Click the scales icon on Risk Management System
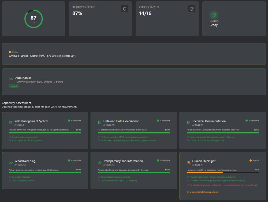The height and width of the screenshot is (202, 268). tap(10, 122)
